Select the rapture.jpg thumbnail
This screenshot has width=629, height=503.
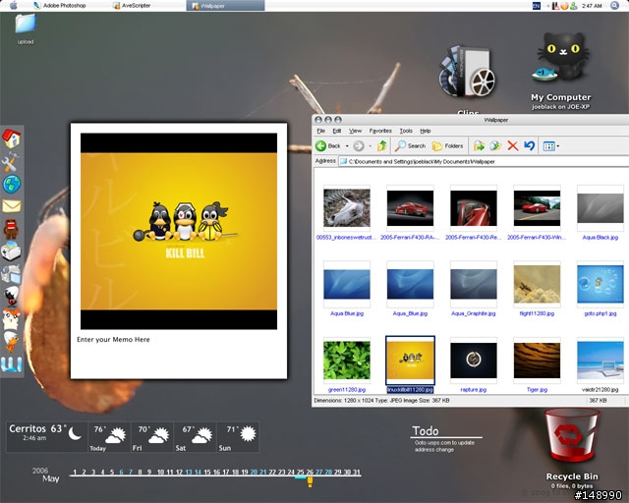point(474,359)
